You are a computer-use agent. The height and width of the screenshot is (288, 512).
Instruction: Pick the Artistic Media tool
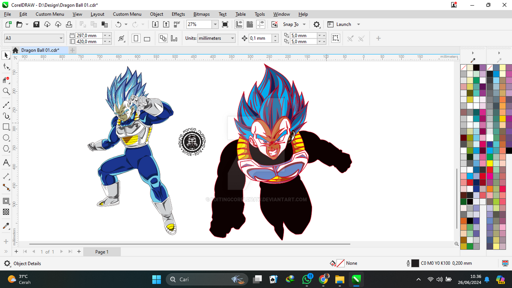click(x=6, y=116)
